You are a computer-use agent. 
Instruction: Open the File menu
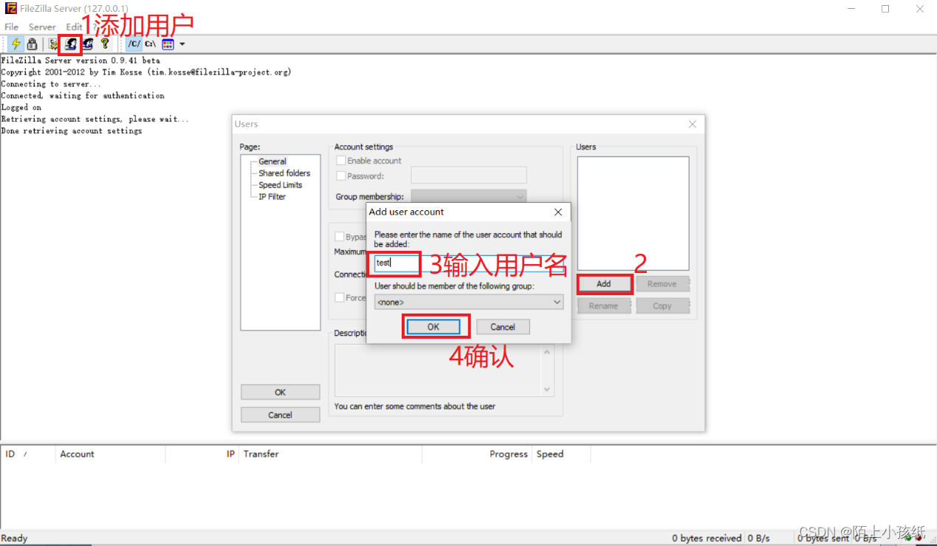[x=12, y=27]
